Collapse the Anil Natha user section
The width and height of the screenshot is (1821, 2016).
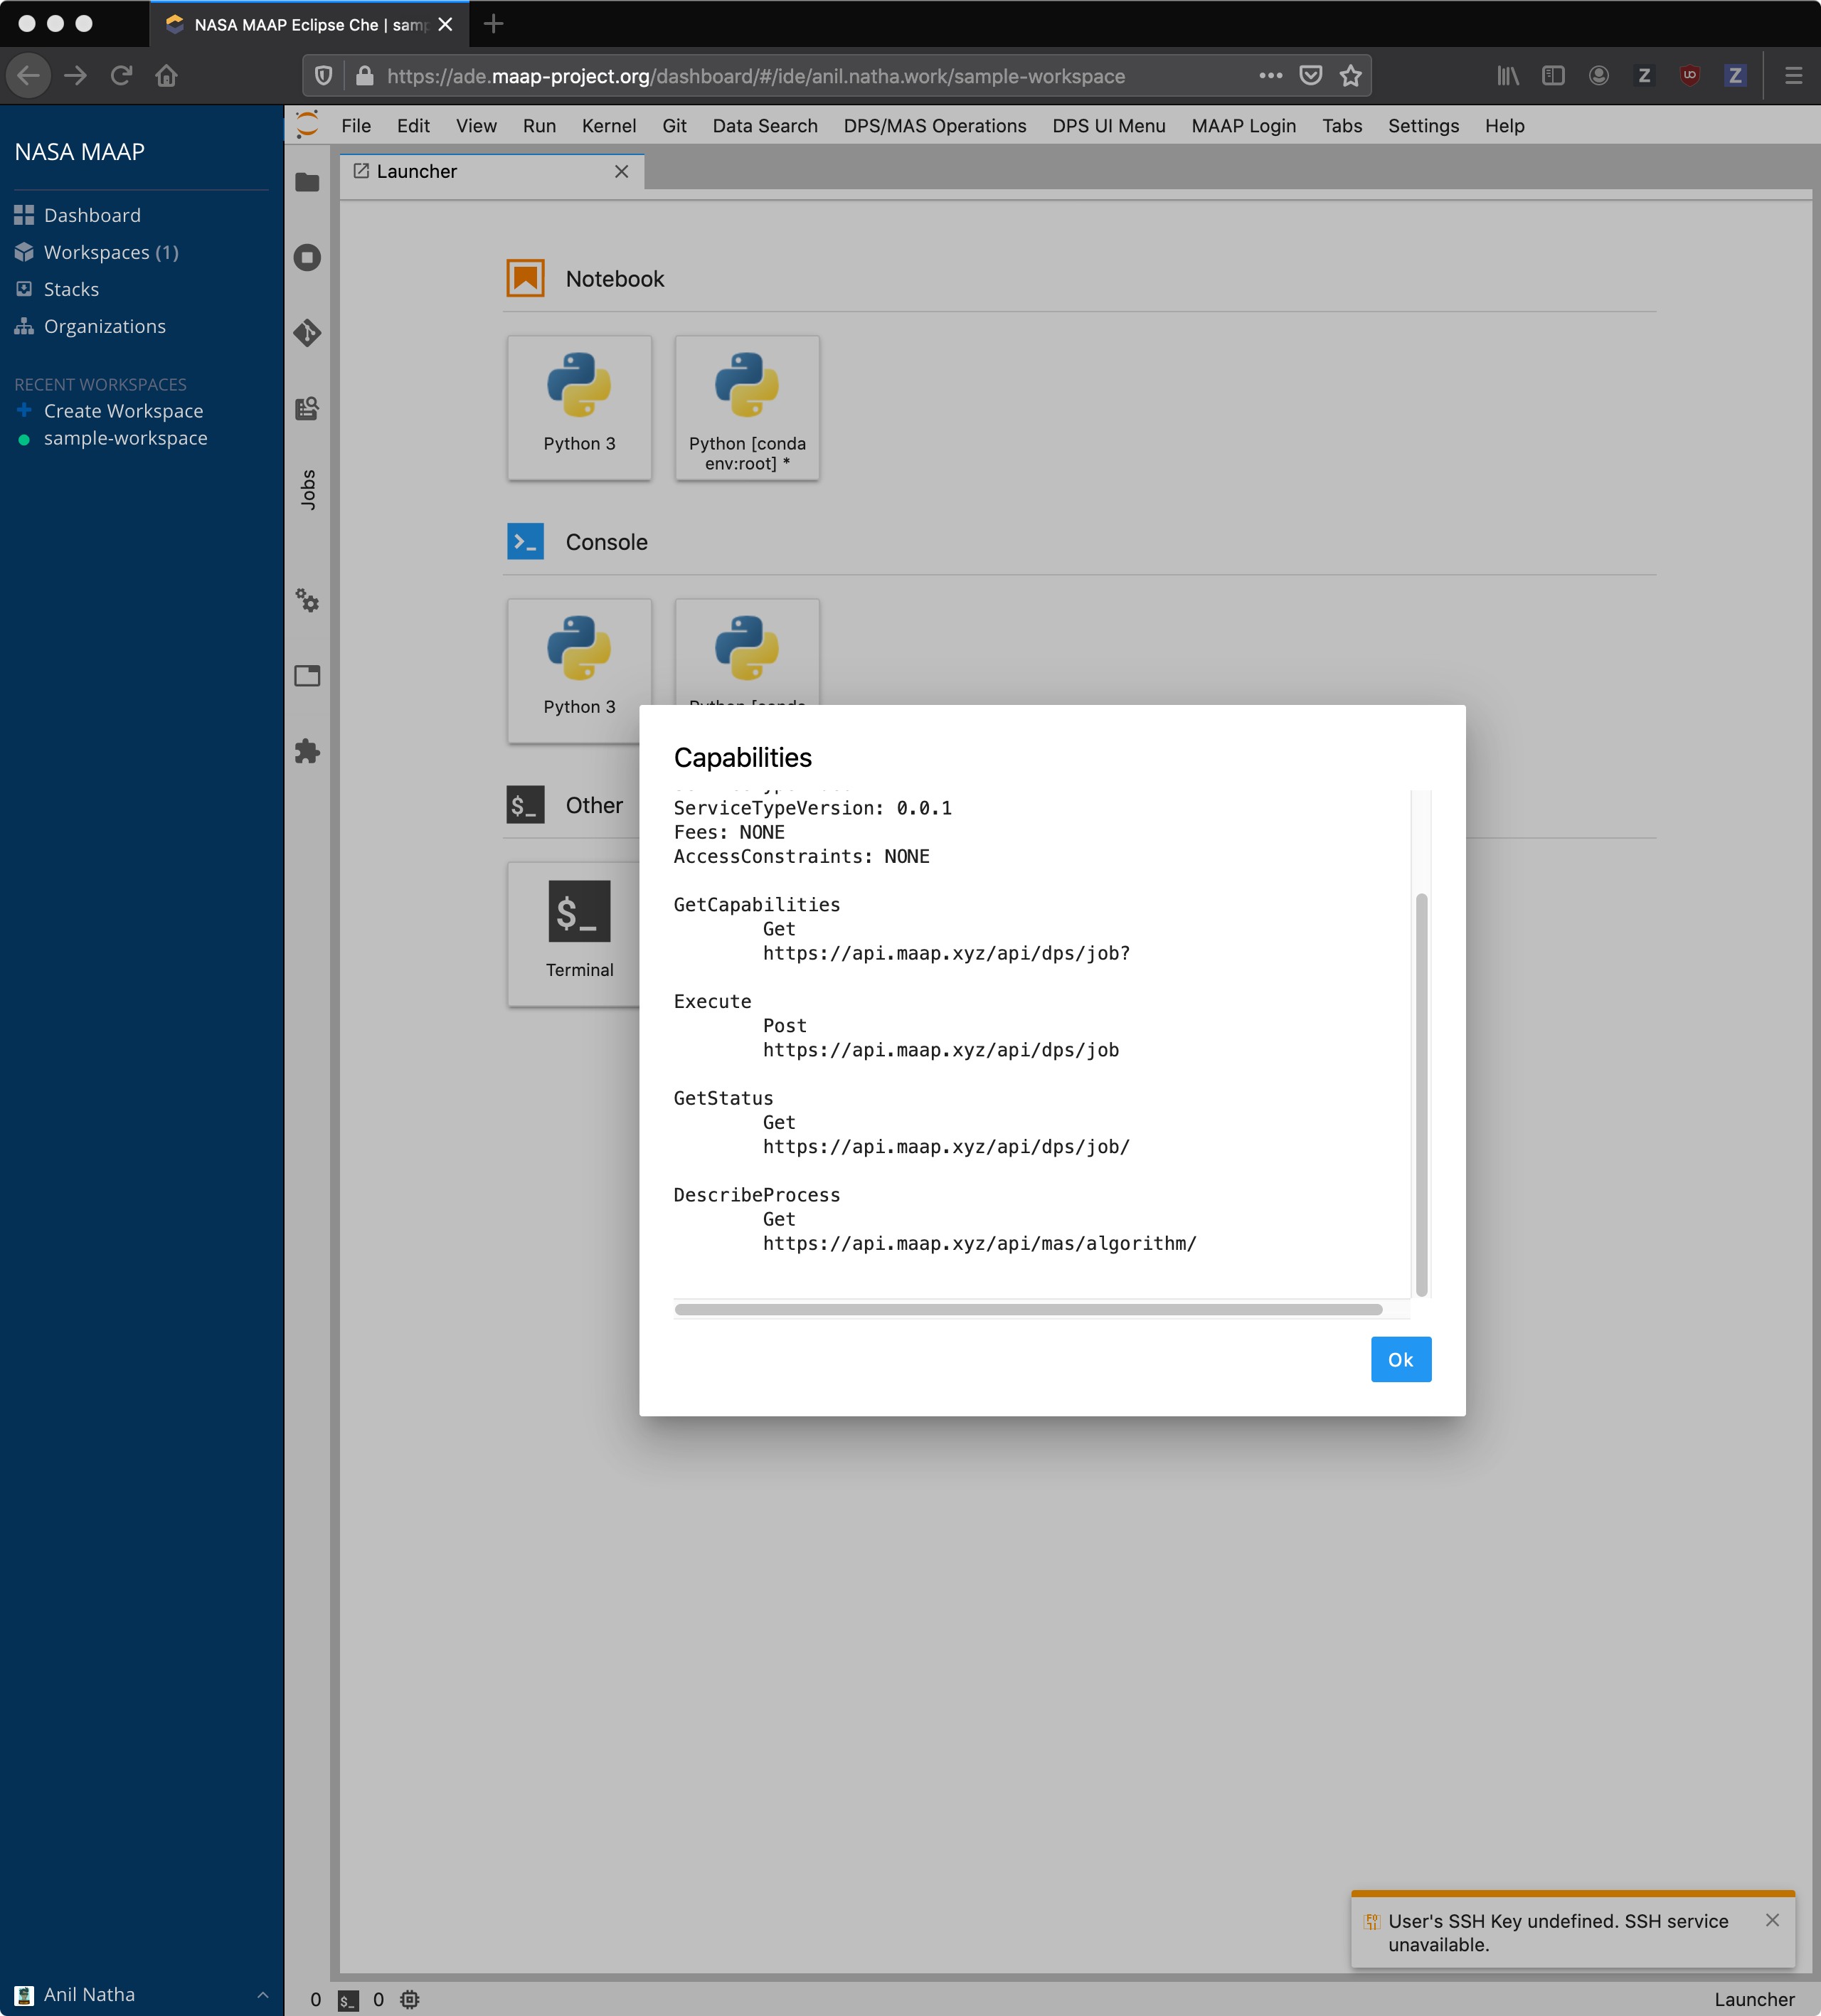click(263, 1994)
